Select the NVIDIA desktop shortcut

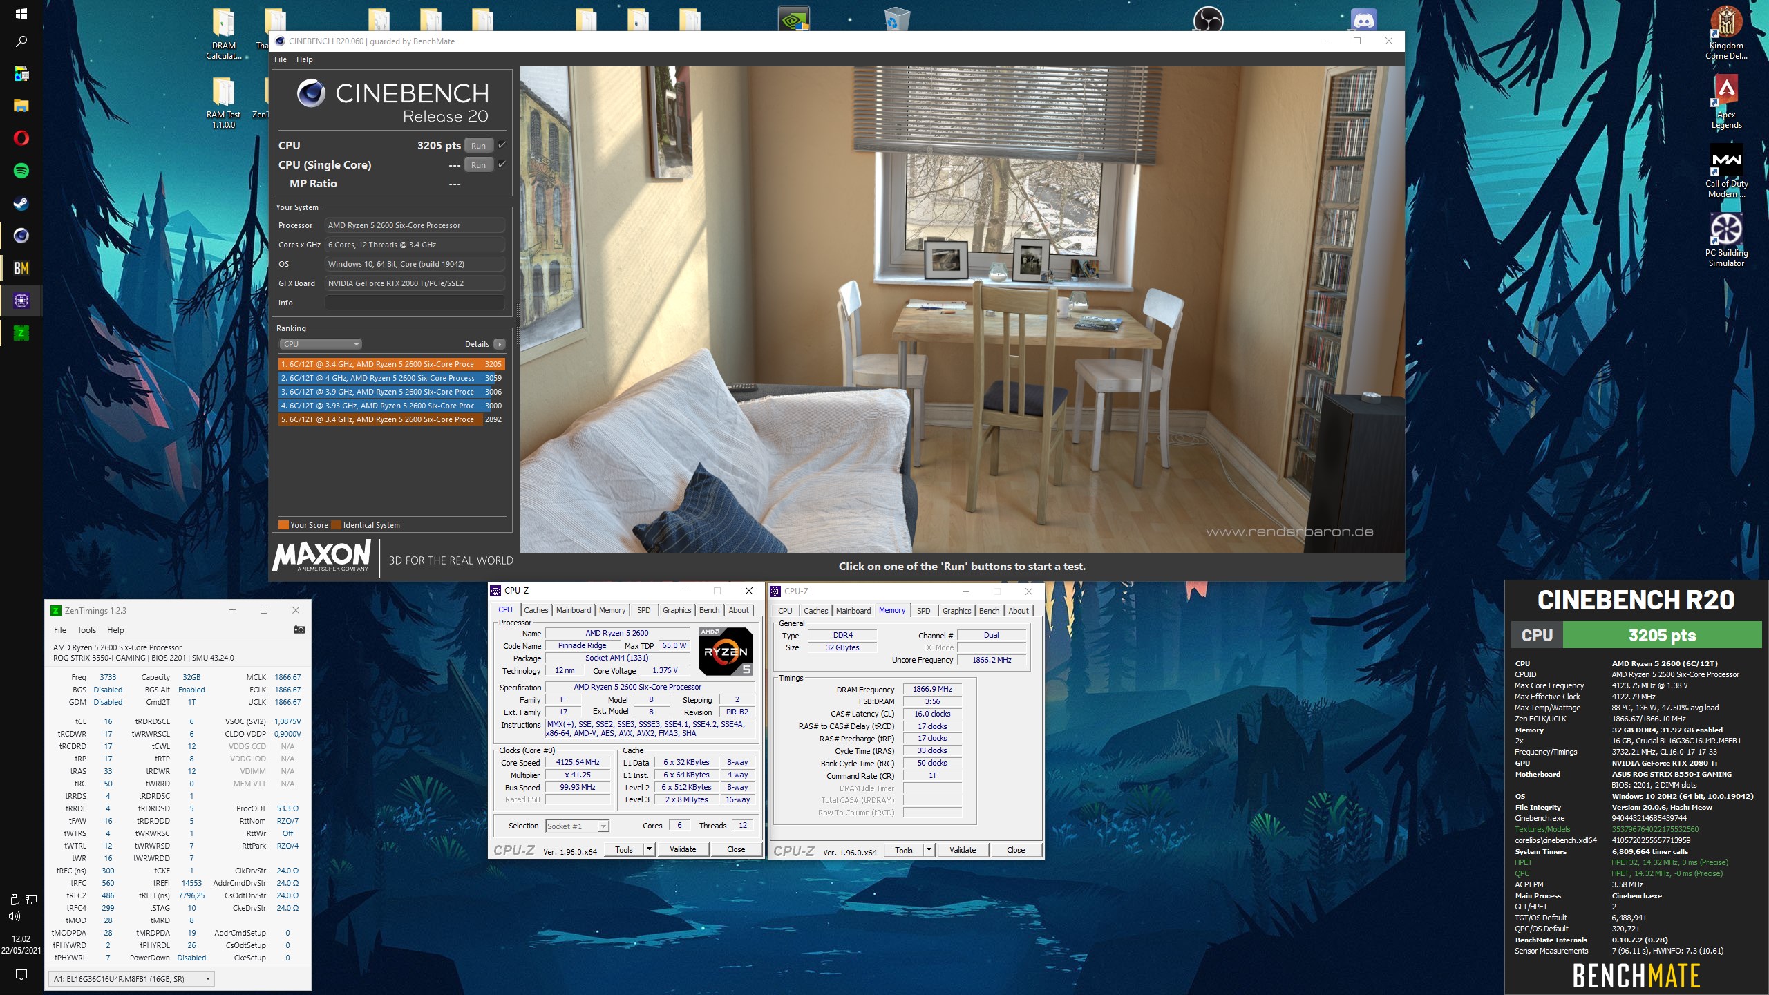(x=793, y=19)
